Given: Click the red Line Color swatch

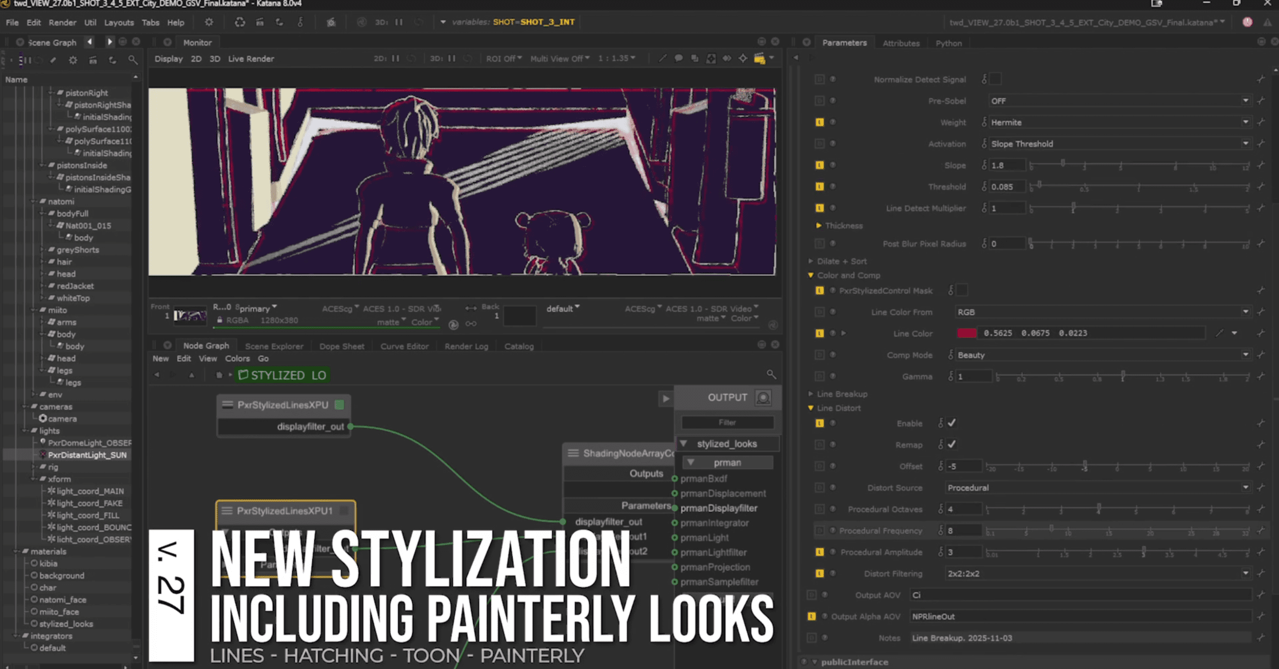Looking at the screenshot, I should pyautogui.click(x=966, y=333).
